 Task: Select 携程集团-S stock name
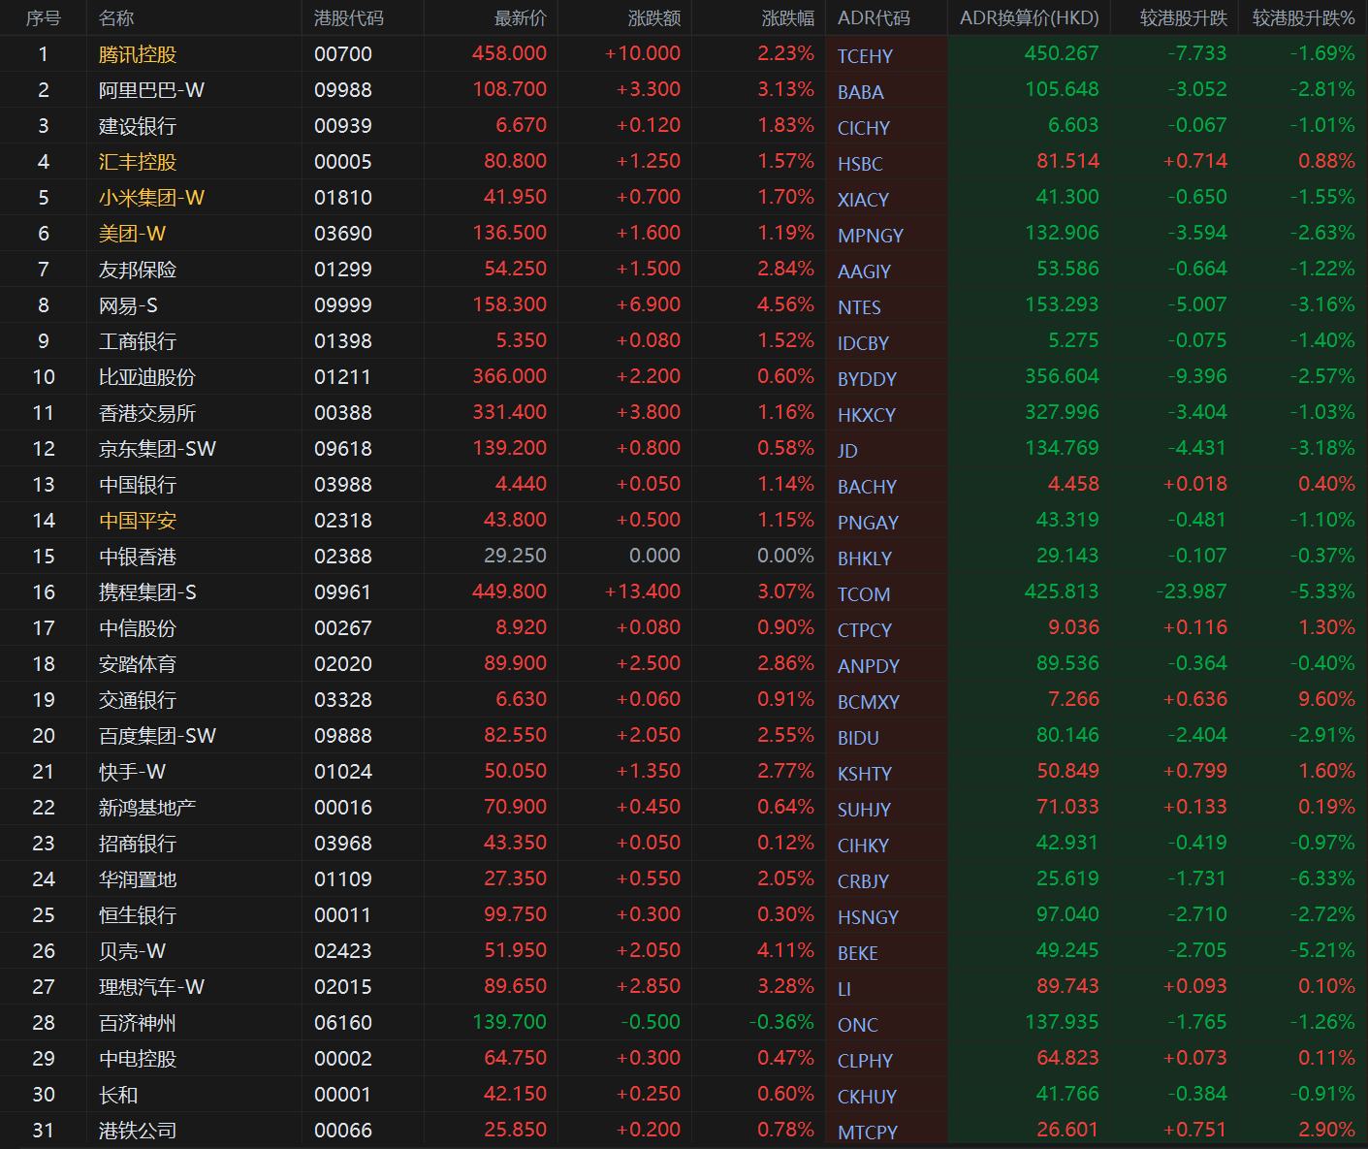pyautogui.click(x=147, y=592)
